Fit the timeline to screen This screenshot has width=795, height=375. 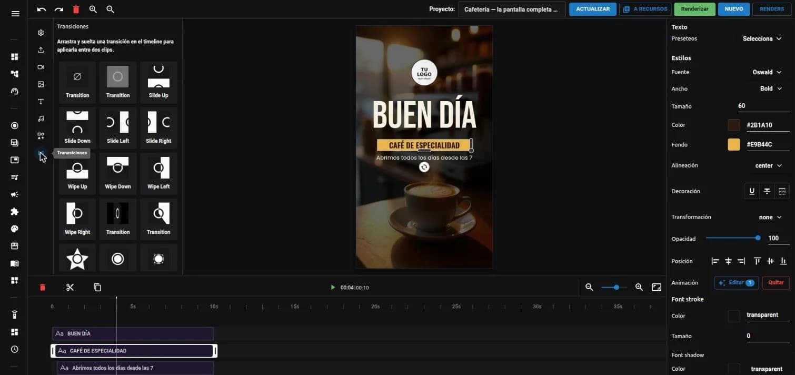[x=657, y=287]
